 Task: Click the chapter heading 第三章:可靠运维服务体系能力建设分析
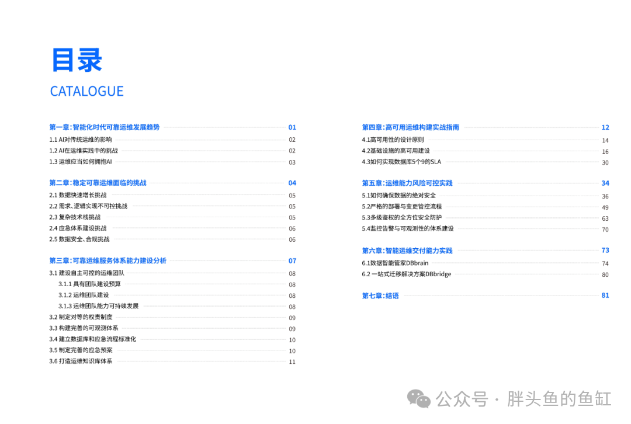tap(108, 260)
